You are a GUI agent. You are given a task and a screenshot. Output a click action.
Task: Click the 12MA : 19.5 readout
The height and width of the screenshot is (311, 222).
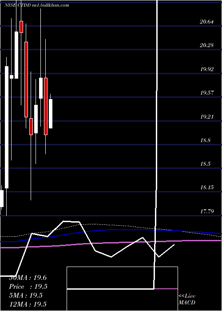click(28, 304)
